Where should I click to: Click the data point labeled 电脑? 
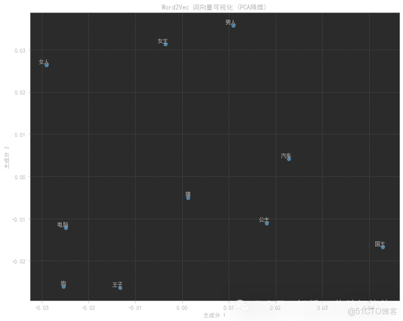click(66, 228)
